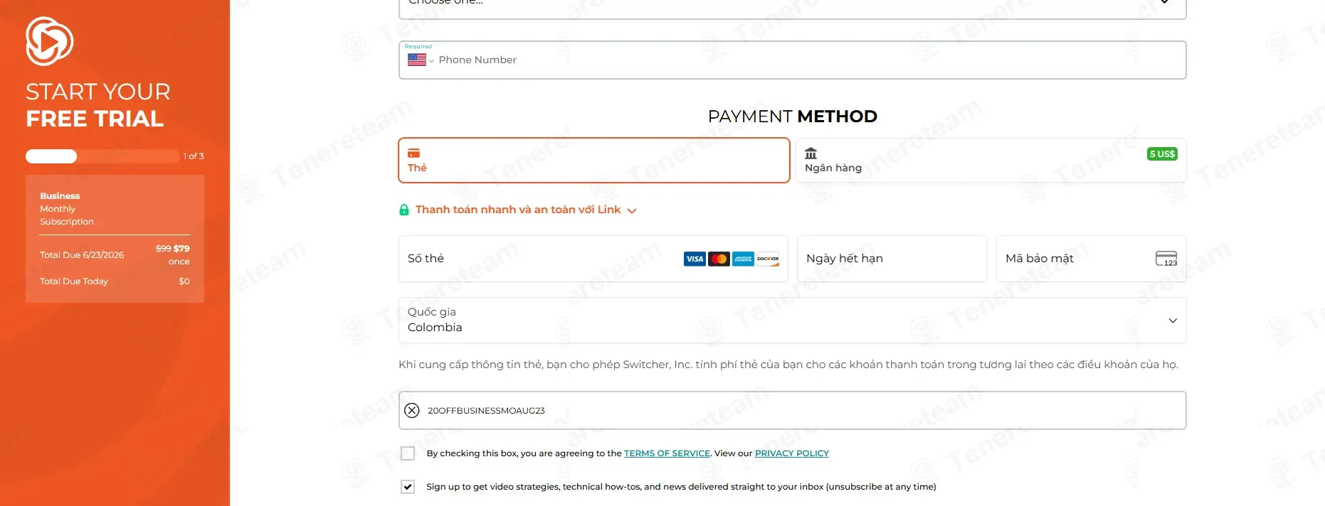
Task: Expand Thanh toán nhanh với Link chevron
Action: tap(632, 210)
